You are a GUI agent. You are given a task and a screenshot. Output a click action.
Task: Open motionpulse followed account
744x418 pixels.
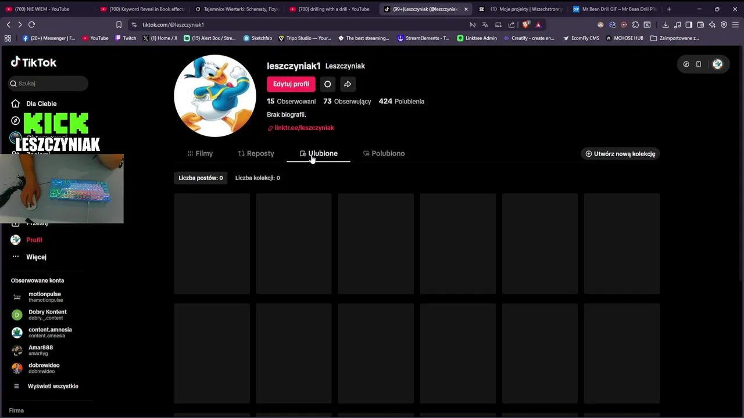[45, 297]
